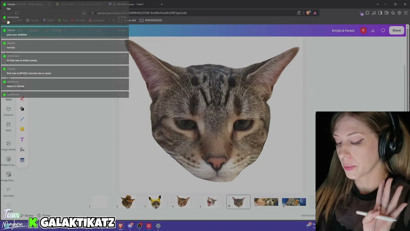Open Leo AI sparkle icon
The width and height of the screenshot is (410, 231).
point(393,13)
